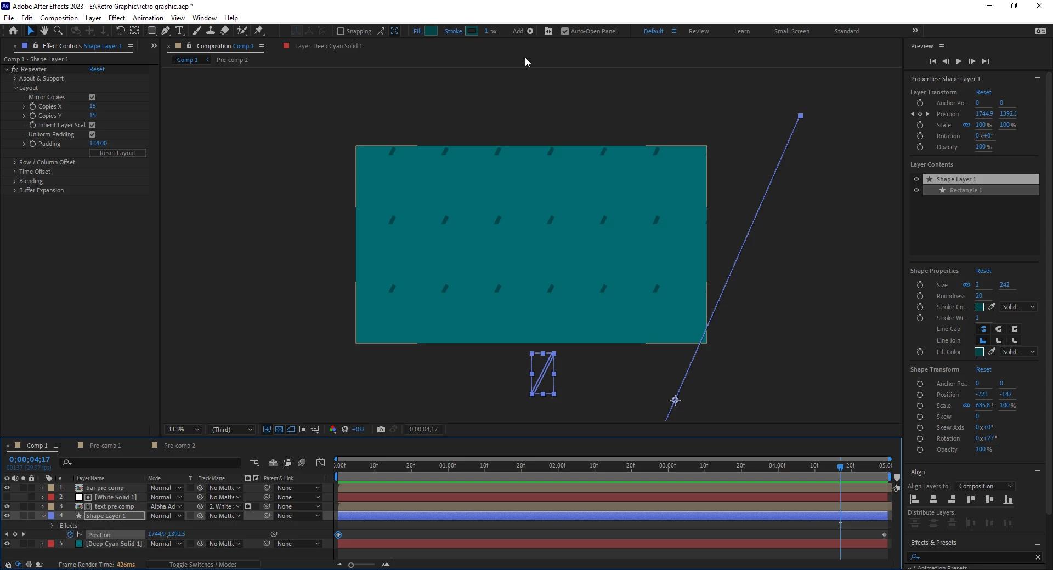Viewport: 1053px width, 570px height.
Task: Open Stroke Color swatch in Shape Properties
Action: (x=979, y=307)
